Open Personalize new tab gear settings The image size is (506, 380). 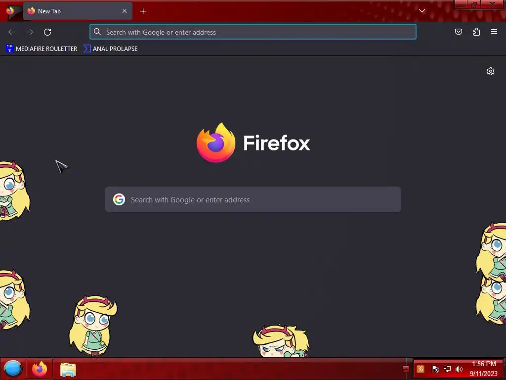click(491, 71)
